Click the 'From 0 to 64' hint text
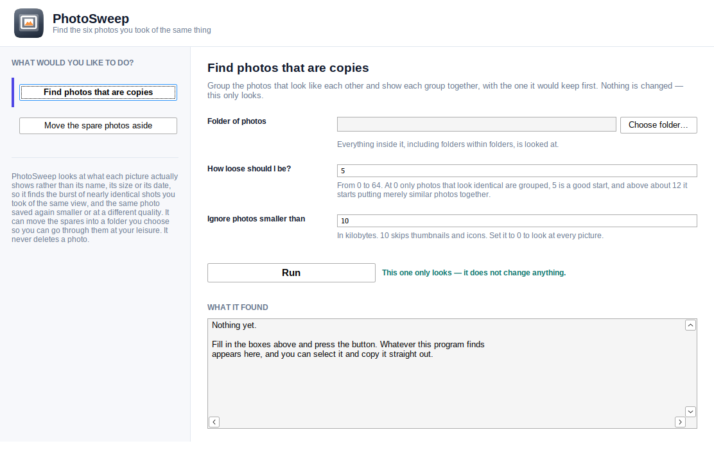This screenshot has width=714, height=466. [x=512, y=190]
